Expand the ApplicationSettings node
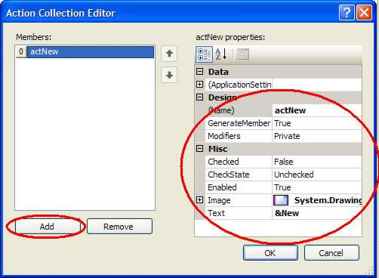379x278 pixels. click(199, 85)
